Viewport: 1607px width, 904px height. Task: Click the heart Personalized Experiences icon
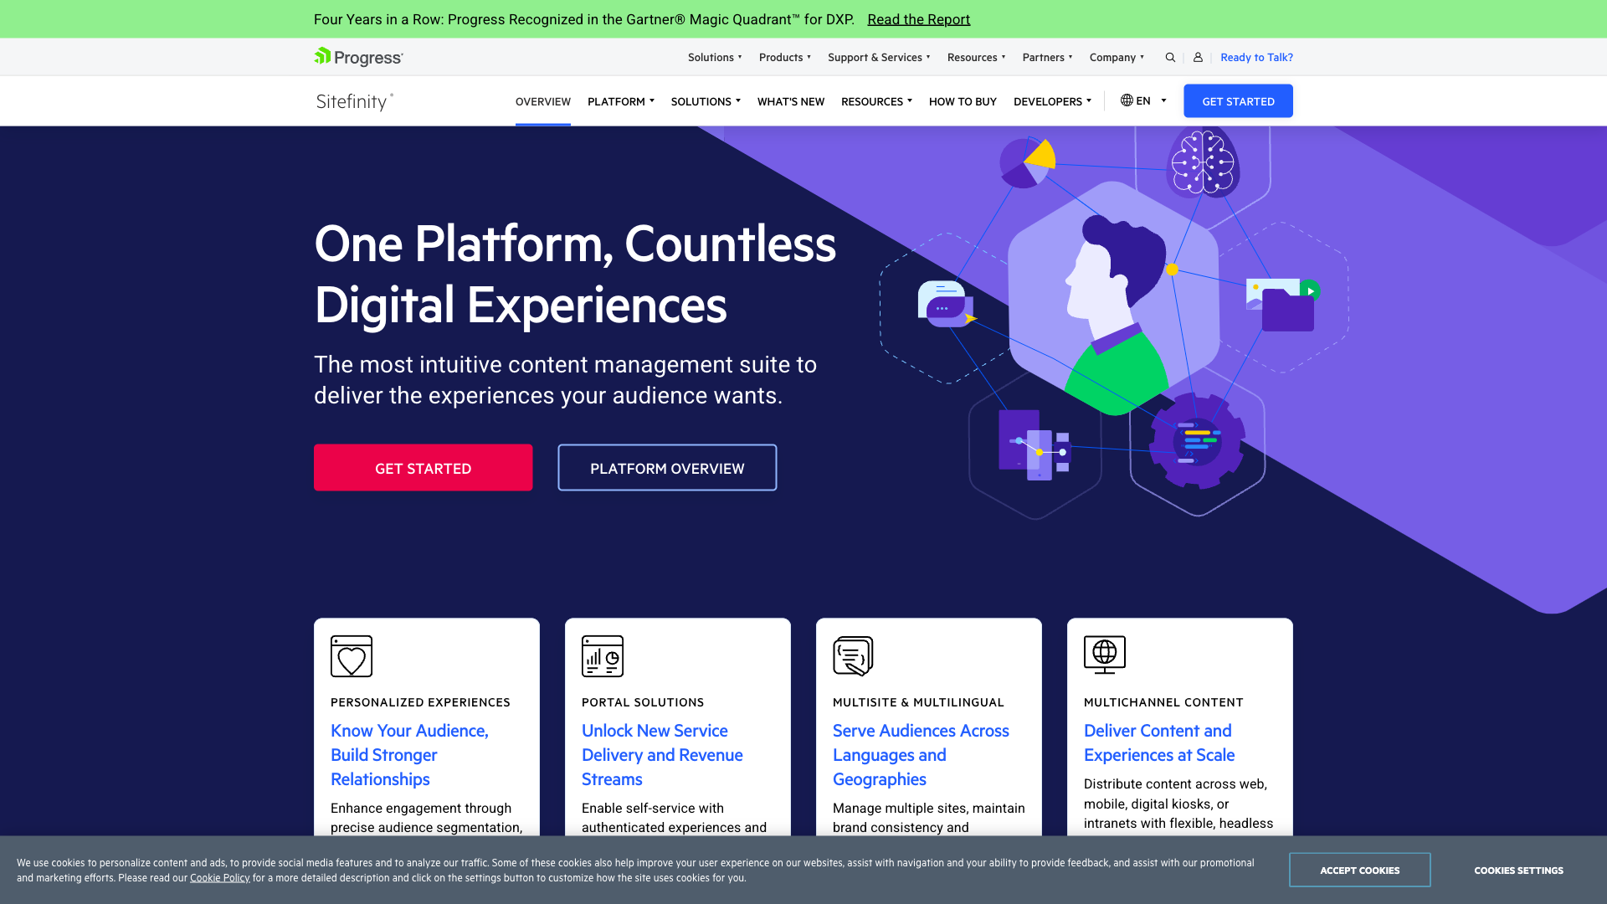tap(352, 656)
